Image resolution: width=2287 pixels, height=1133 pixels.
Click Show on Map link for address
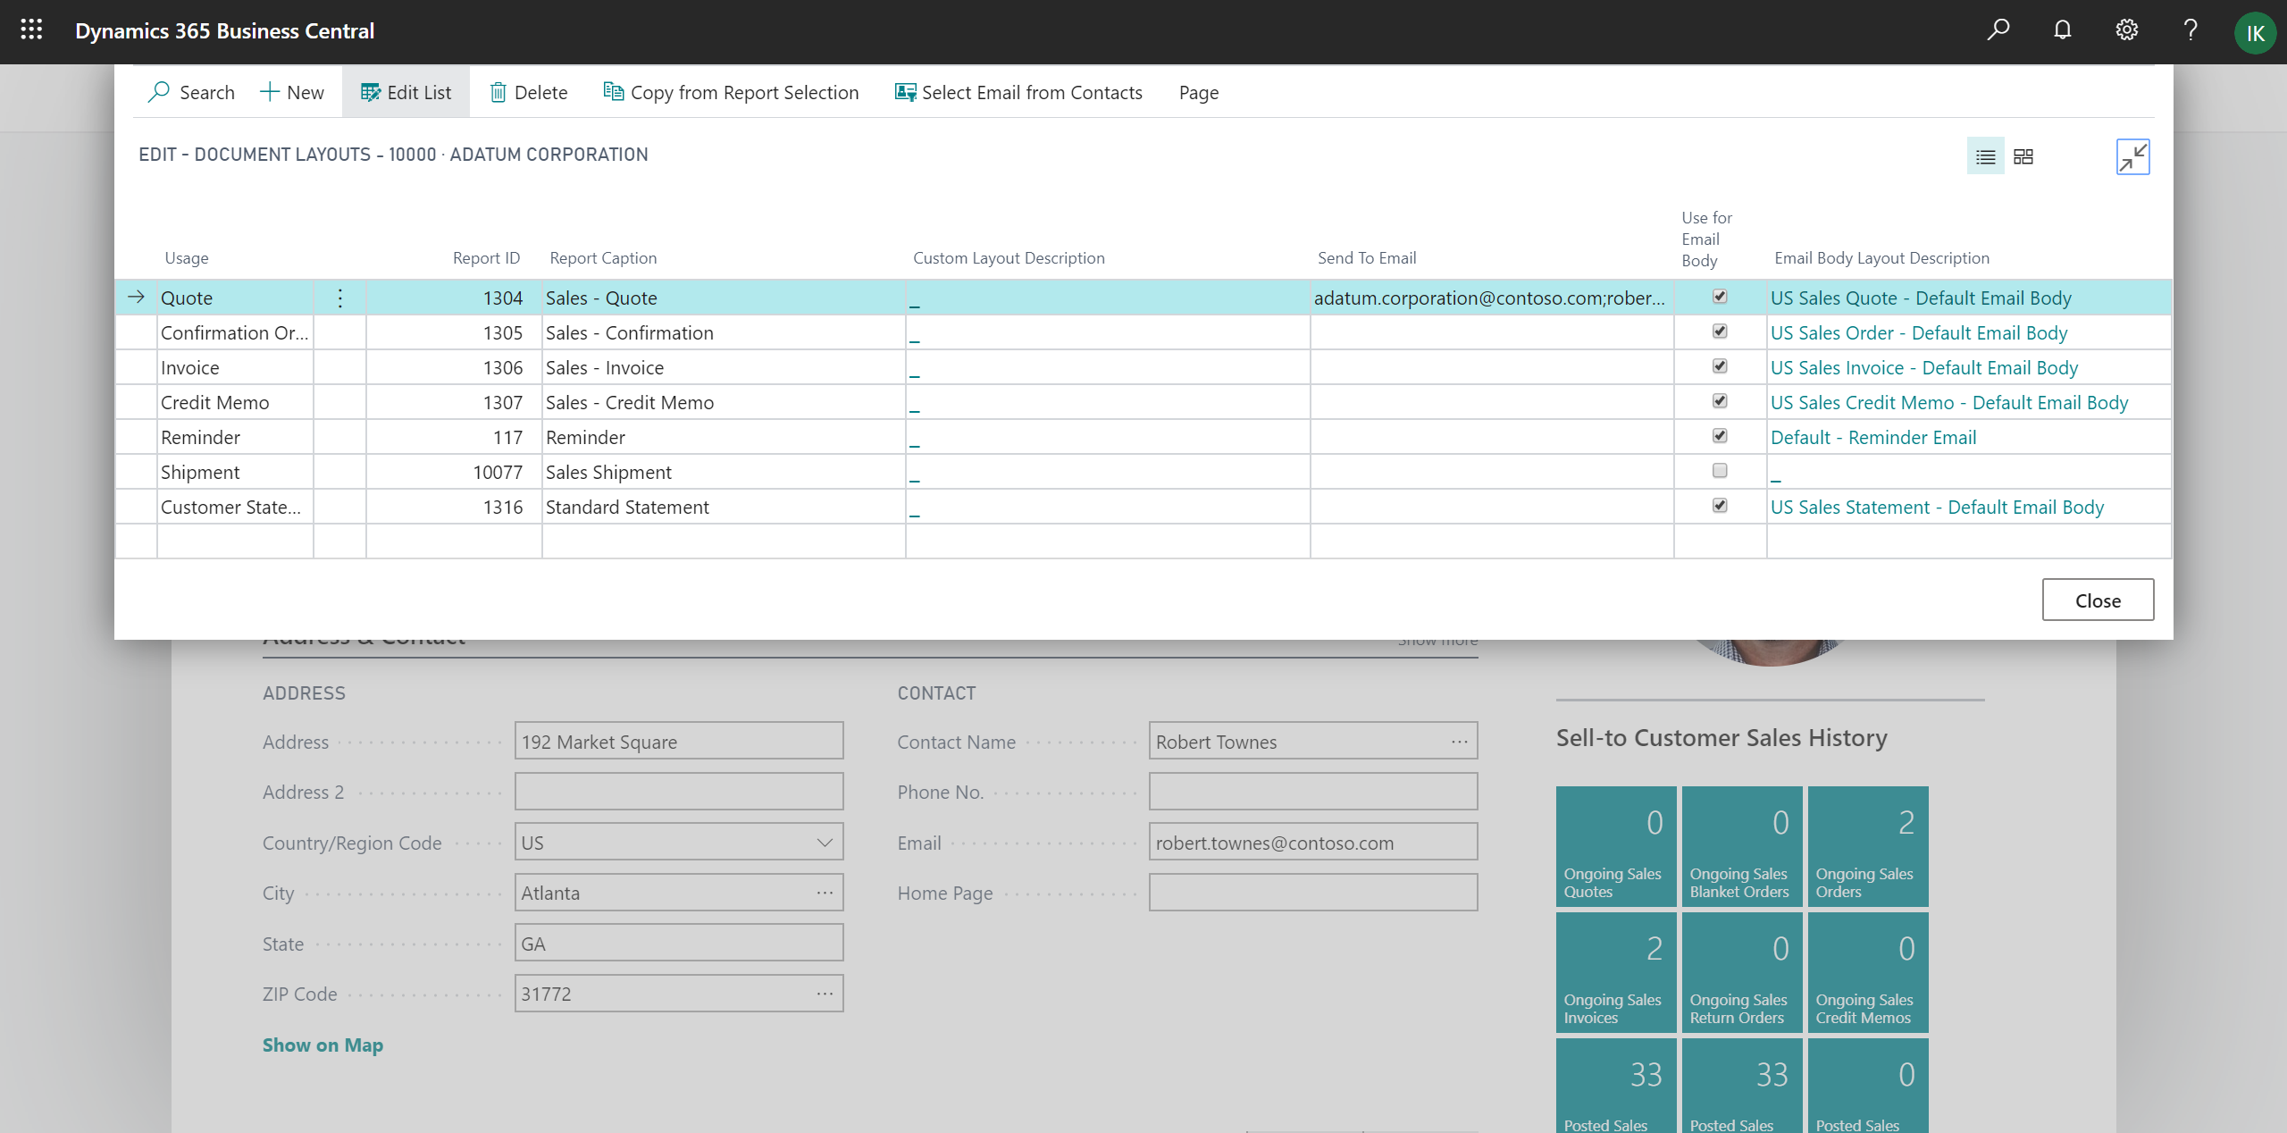323,1044
